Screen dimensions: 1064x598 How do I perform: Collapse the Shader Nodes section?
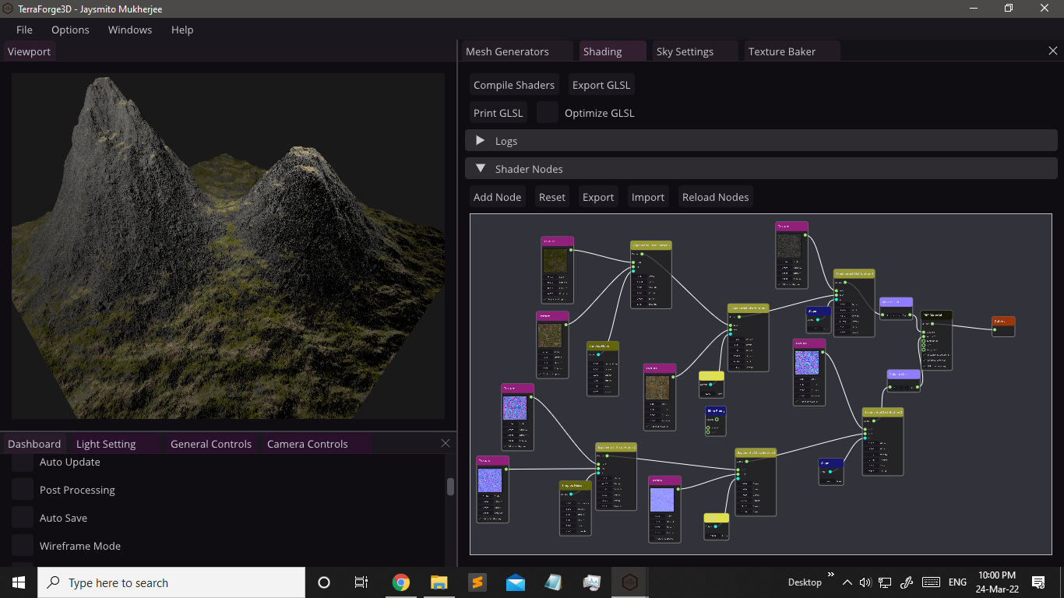(x=762, y=169)
